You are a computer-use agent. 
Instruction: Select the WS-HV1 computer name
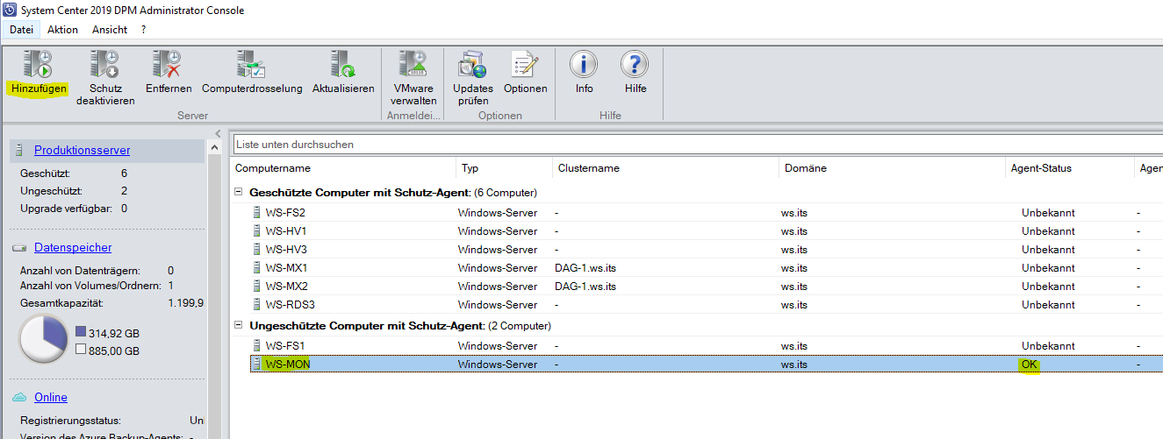pos(286,231)
